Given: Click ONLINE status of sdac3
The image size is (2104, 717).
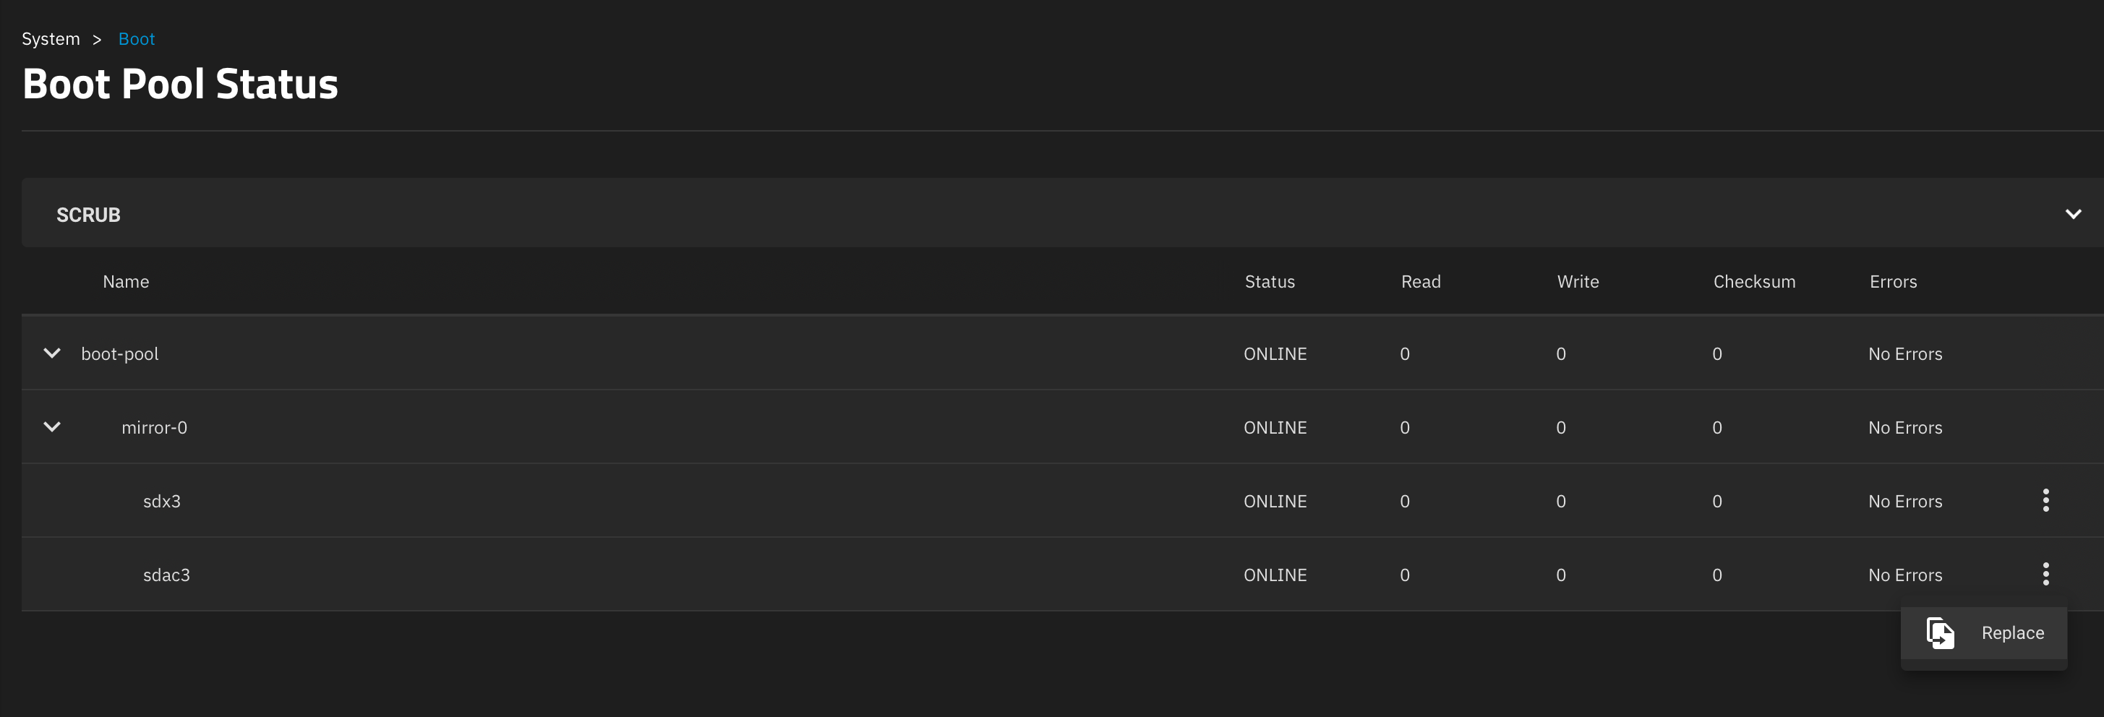Looking at the screenshot, I should click(1274, 575).
